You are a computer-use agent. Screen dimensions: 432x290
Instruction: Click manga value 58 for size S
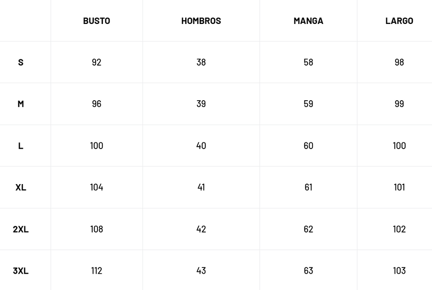pos(308,62)
